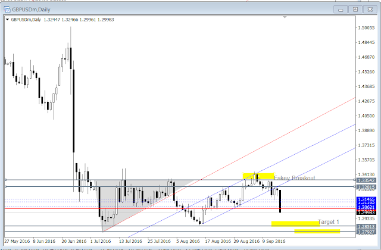Click the chart shift marker triangle
The height and width of the screenshot is (250, 381).
tap(285, 17)
